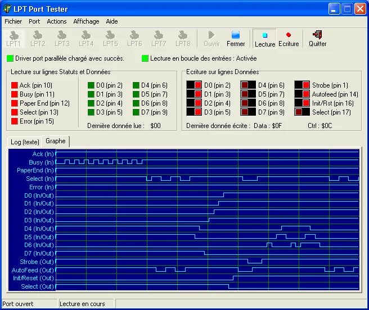Select the LPT5 port icon
Viewport: 369px width, 310px height.
point(110,39)
